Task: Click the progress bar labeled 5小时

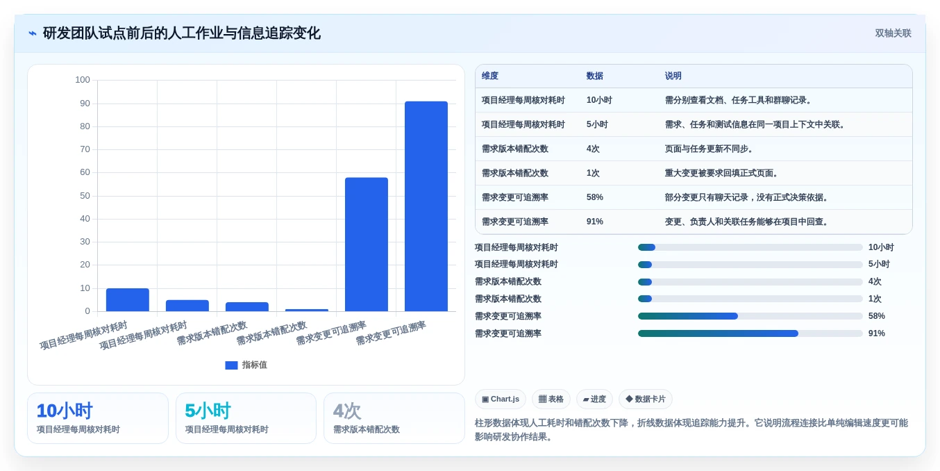Action: pos(750,265)
